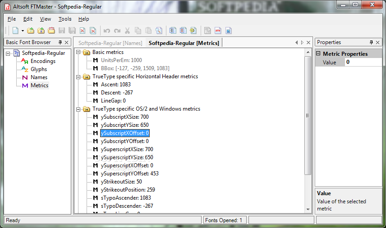Click the third open-folder toolbar icon
386x228 pixels.
tap(51, 31)
